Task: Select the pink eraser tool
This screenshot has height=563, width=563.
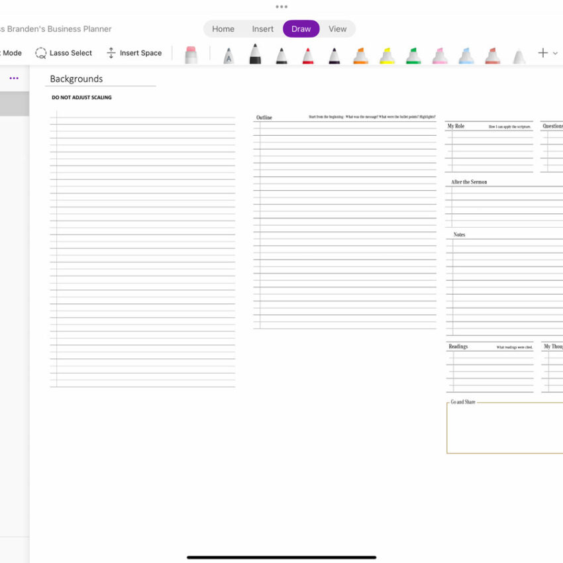Action: pos(191,55)
